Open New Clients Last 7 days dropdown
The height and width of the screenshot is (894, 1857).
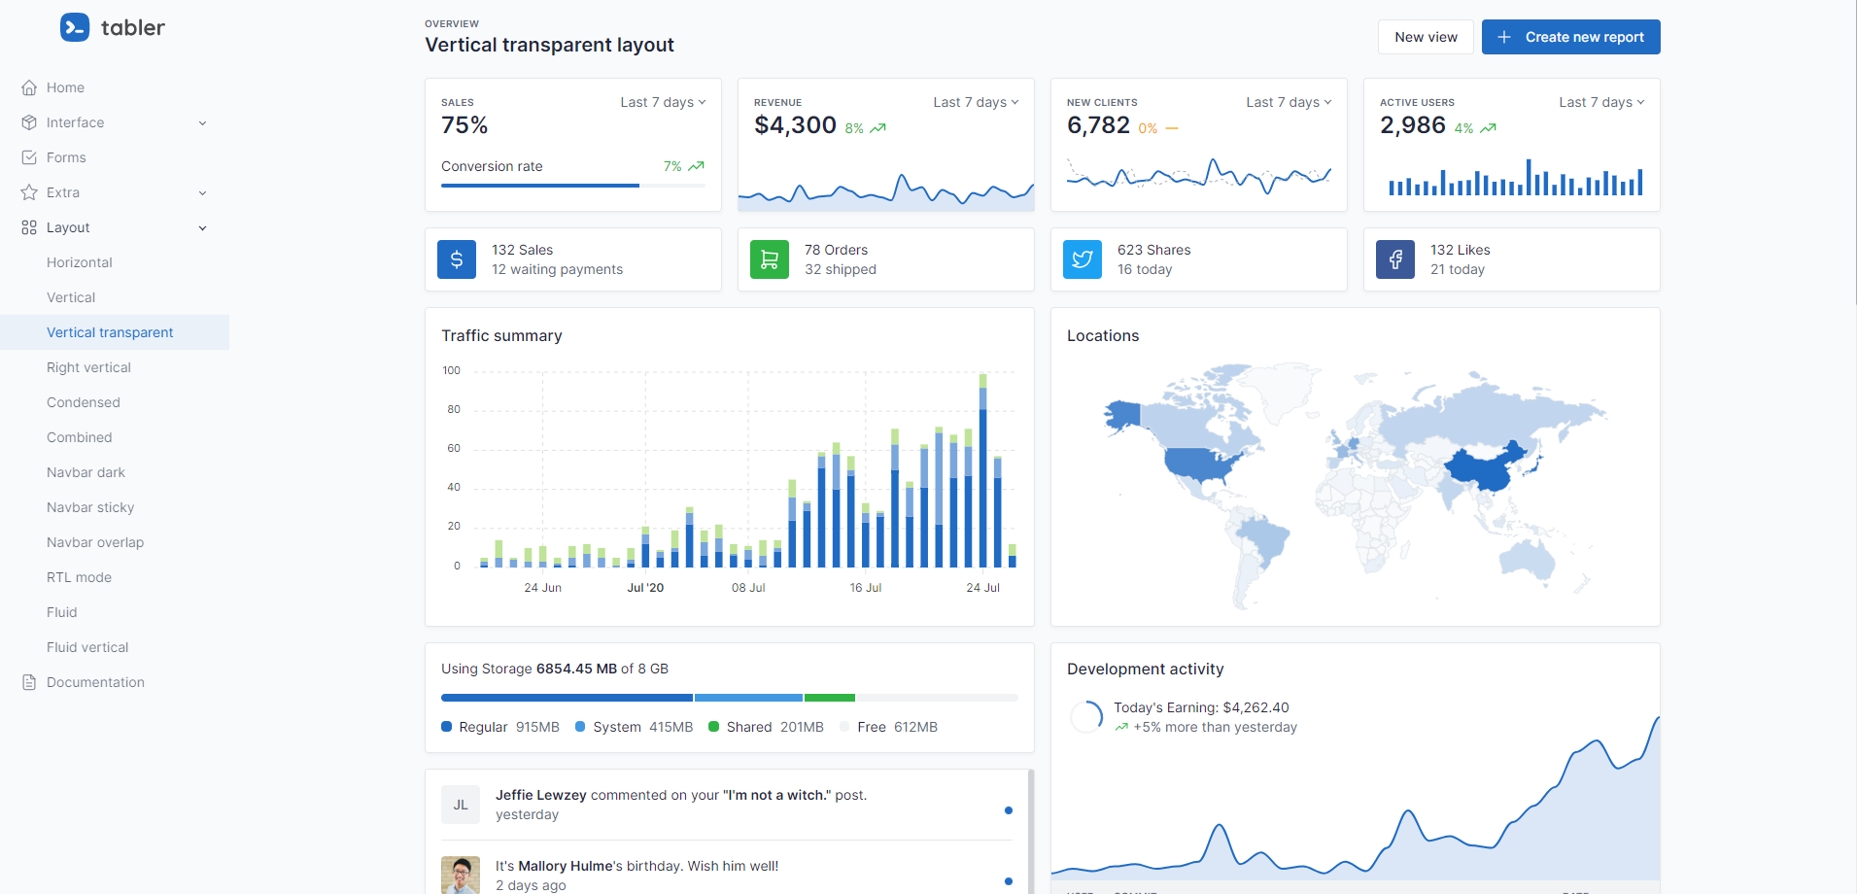click(x=1289, y=102)
